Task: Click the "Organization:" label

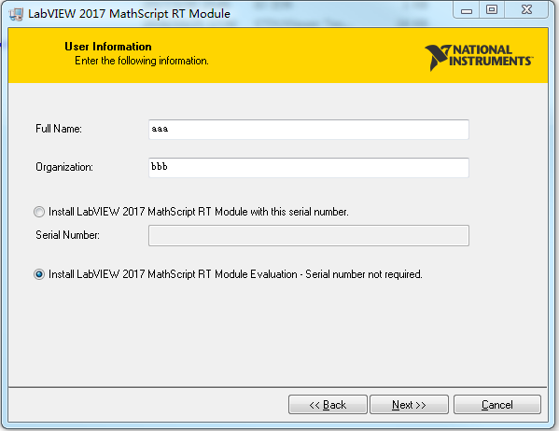Action: 64,167
